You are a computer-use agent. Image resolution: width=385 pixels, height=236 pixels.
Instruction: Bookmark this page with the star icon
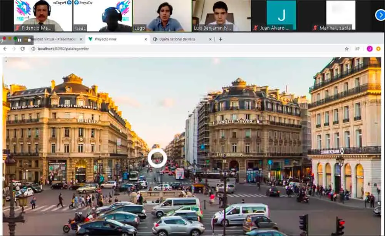[x=346, y=49]
